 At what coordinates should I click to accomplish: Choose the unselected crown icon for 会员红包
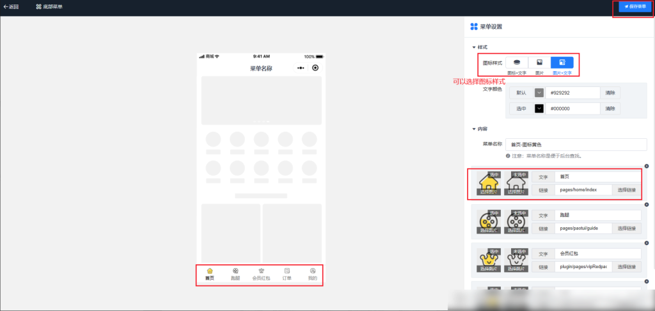tap(516, 260)
